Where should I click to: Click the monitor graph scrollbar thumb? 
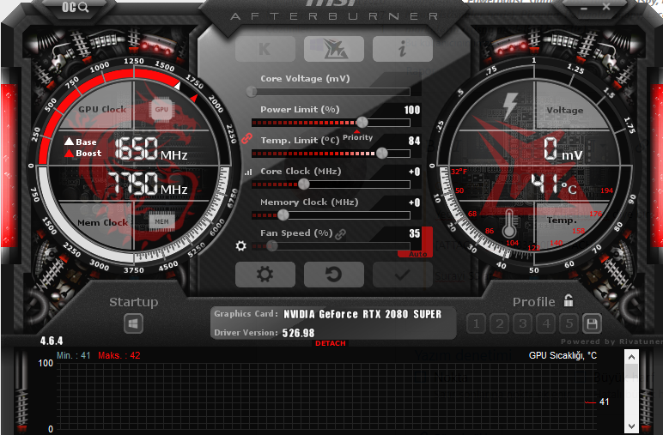coord(631,372)
